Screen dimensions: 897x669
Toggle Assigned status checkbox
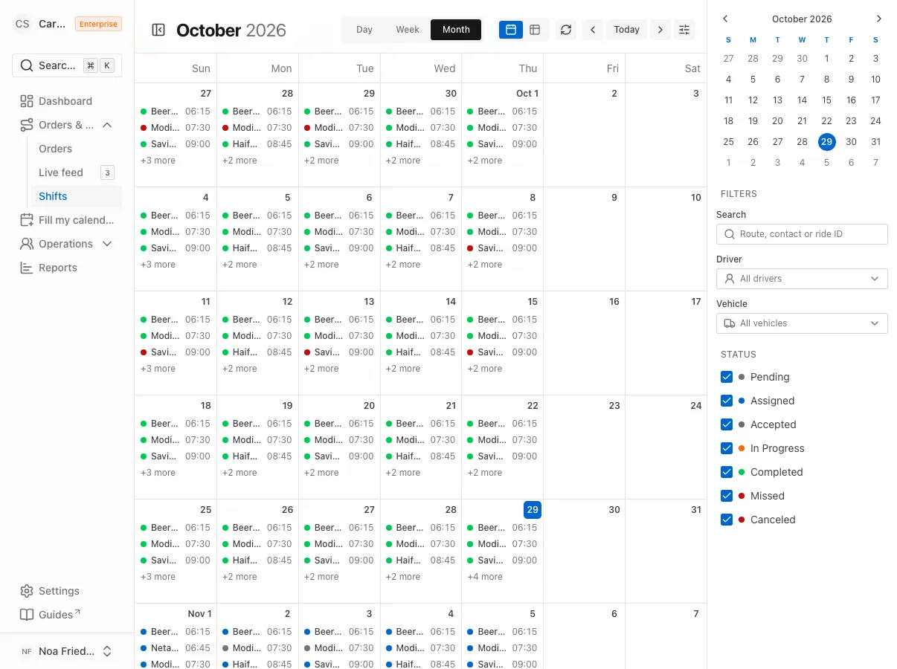point(727,401)
